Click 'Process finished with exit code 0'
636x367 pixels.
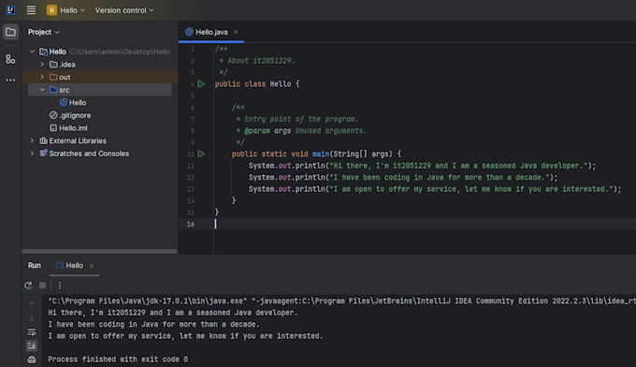118,360
